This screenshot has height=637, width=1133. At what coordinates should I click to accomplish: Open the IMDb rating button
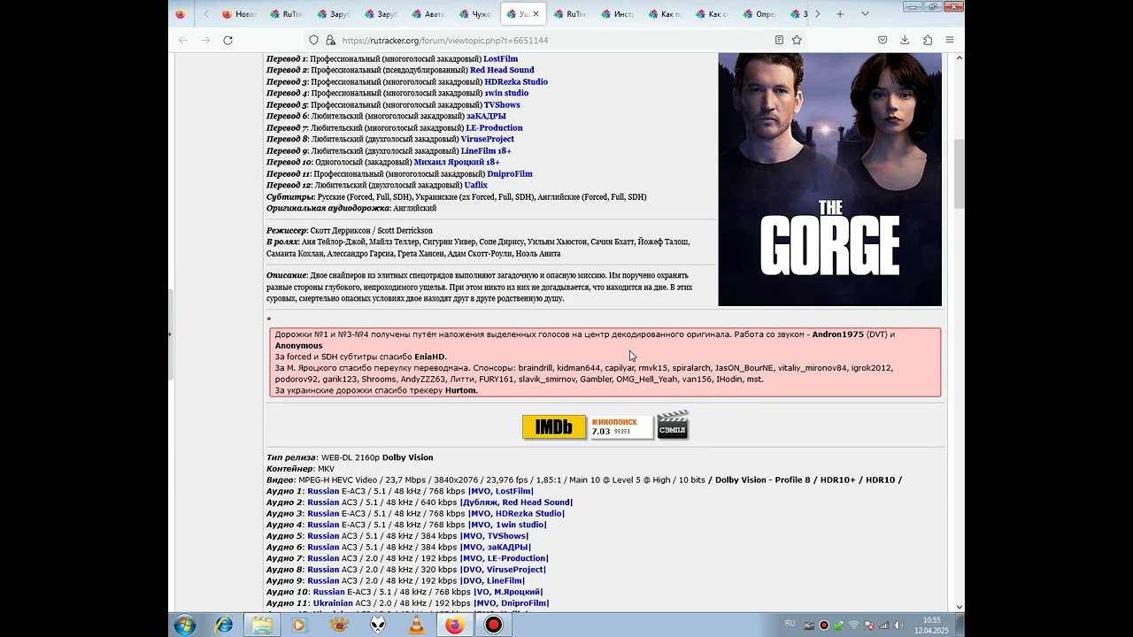[x=554, y=427]
